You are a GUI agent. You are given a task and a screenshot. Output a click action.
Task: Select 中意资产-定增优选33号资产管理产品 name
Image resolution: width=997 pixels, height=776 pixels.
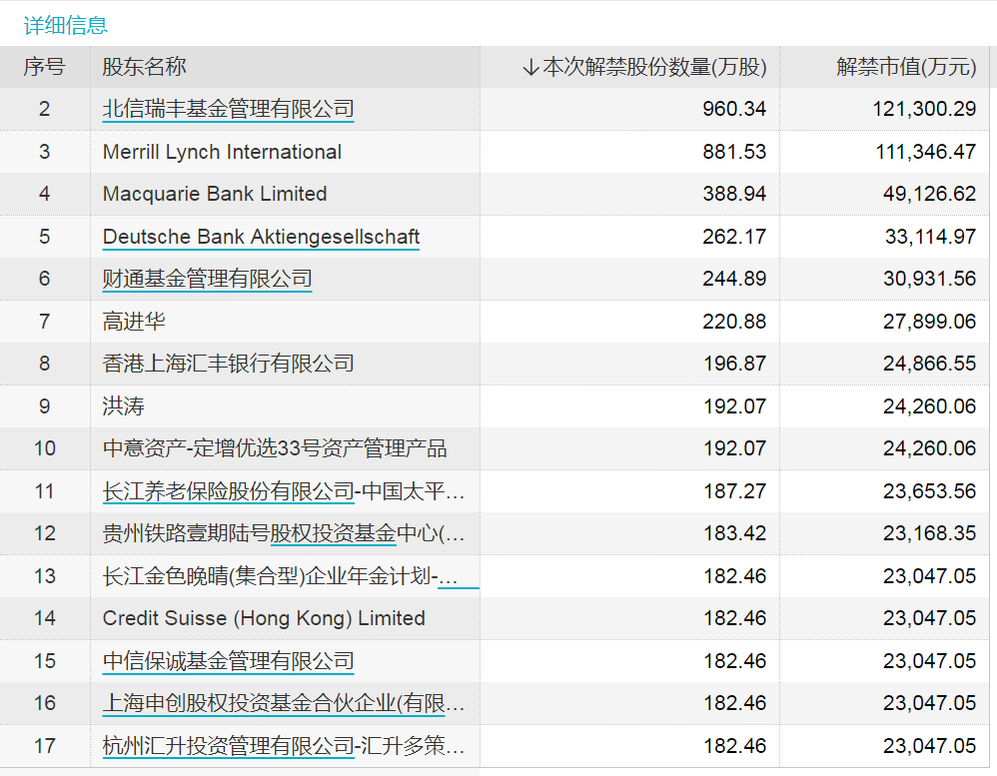(275, 448)
